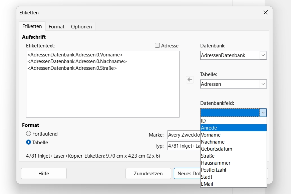The image size is (291, 194).
Task: Choose Anrede from the field list
Action: [234, 128]
